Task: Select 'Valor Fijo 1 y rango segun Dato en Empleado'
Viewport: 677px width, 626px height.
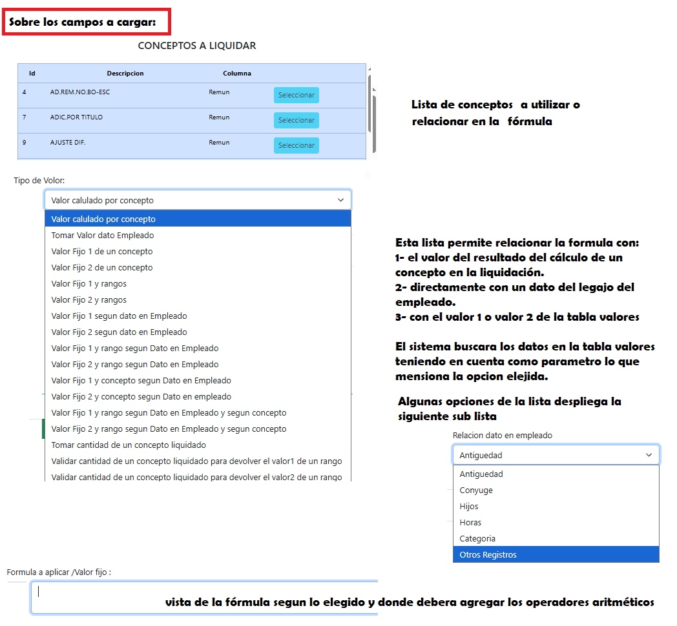Action: point(198,348)
